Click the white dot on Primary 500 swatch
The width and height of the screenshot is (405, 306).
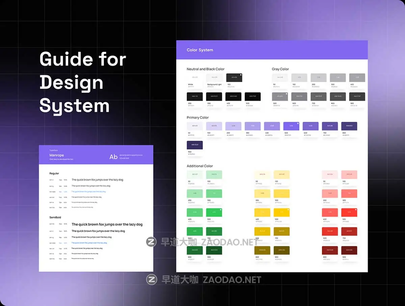(x=298, y=124)
